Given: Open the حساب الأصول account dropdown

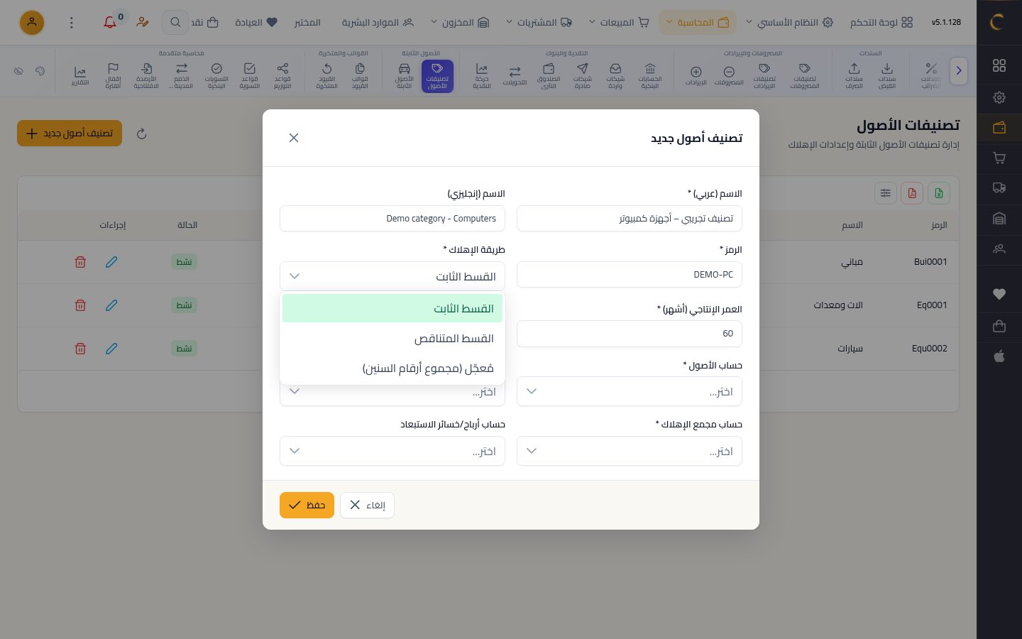Looking at the screenshot, I should tap(630, 392).
